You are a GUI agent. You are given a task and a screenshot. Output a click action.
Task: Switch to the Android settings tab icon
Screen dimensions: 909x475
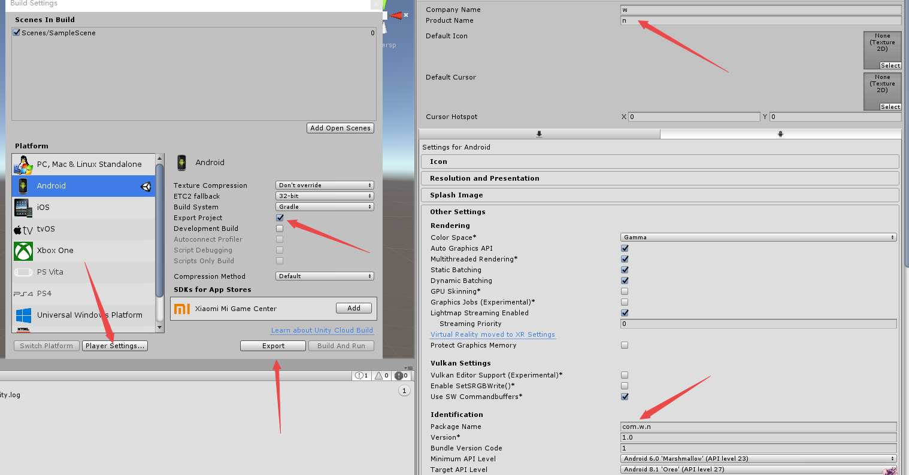[780, 134]
